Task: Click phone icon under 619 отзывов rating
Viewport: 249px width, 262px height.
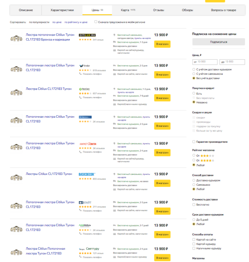Action: click(x=81, y=74)
